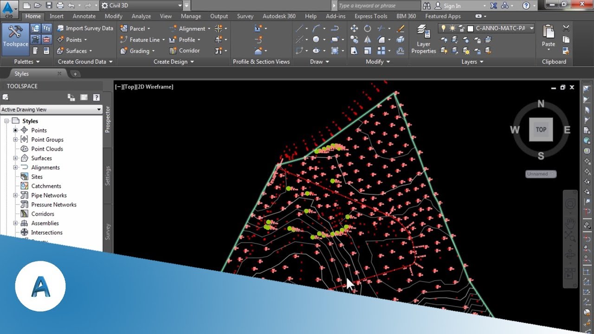Open the Parcel creation menu
The width and height of the screenshot is (594, 334).
(135, 28)
